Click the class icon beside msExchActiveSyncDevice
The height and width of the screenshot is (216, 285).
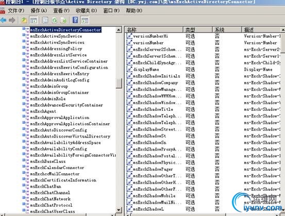pos(26,36)
